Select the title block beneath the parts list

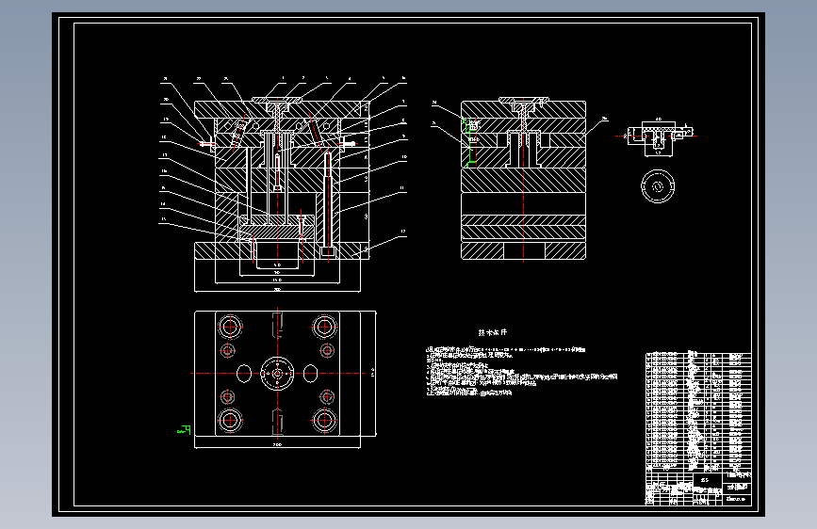point(698,488)
